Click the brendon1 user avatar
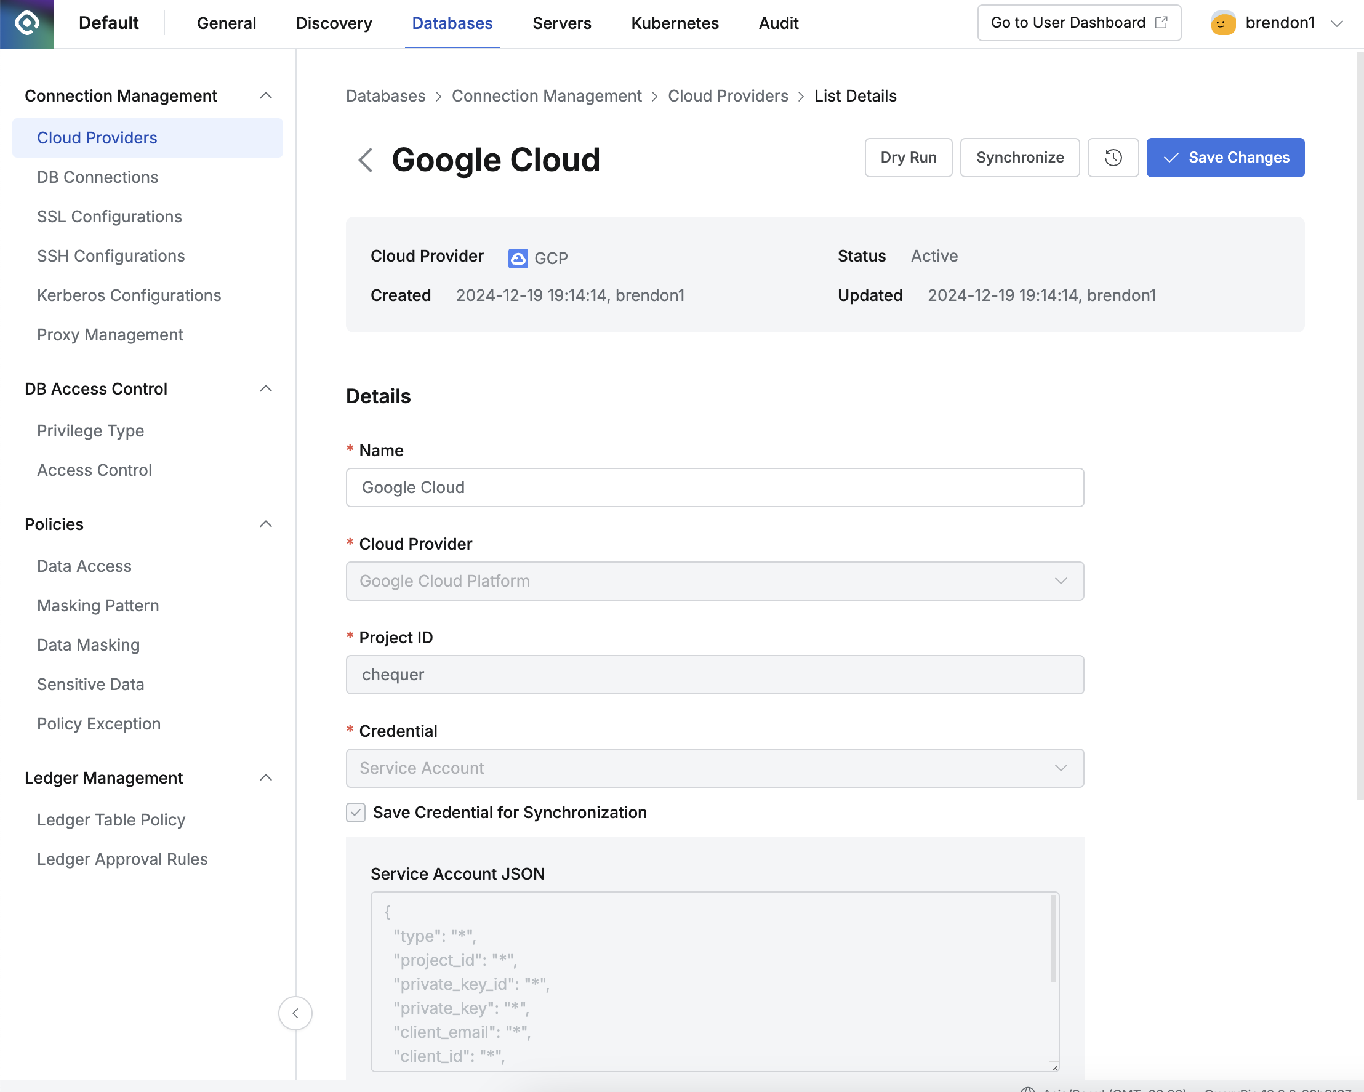Image resolution: width=1364 pixels, height=1092 pixels. 1223,23
